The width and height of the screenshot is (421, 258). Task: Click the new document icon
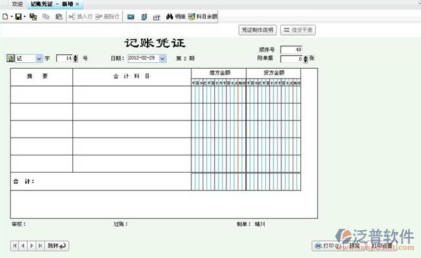pos(5,17)
